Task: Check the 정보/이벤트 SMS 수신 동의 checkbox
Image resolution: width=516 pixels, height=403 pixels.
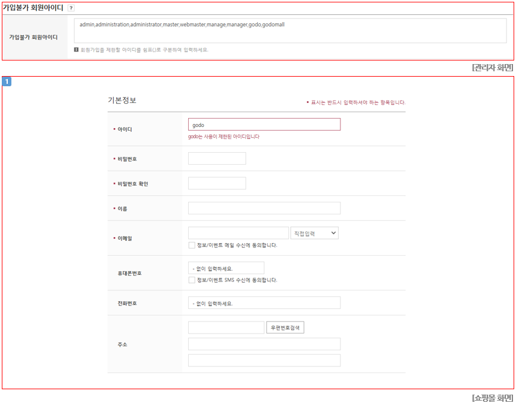Action: tap(192, 280)
